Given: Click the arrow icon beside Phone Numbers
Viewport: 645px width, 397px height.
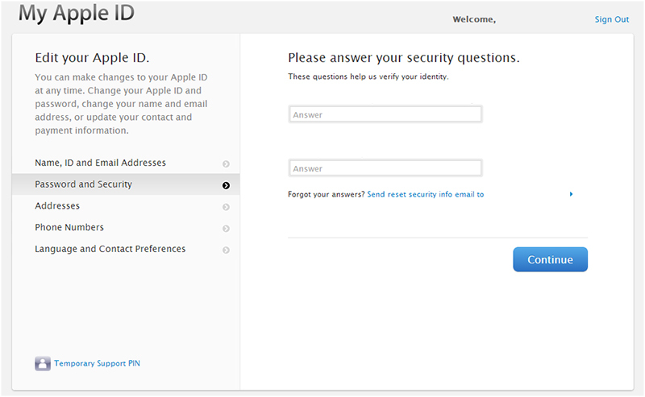Looking at the screenshot, I should click(226, 228).
